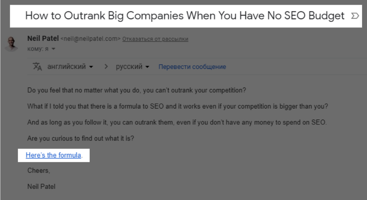367x200 pixels.
Task: Click the sender name Neil Patel
Action: 43,38
